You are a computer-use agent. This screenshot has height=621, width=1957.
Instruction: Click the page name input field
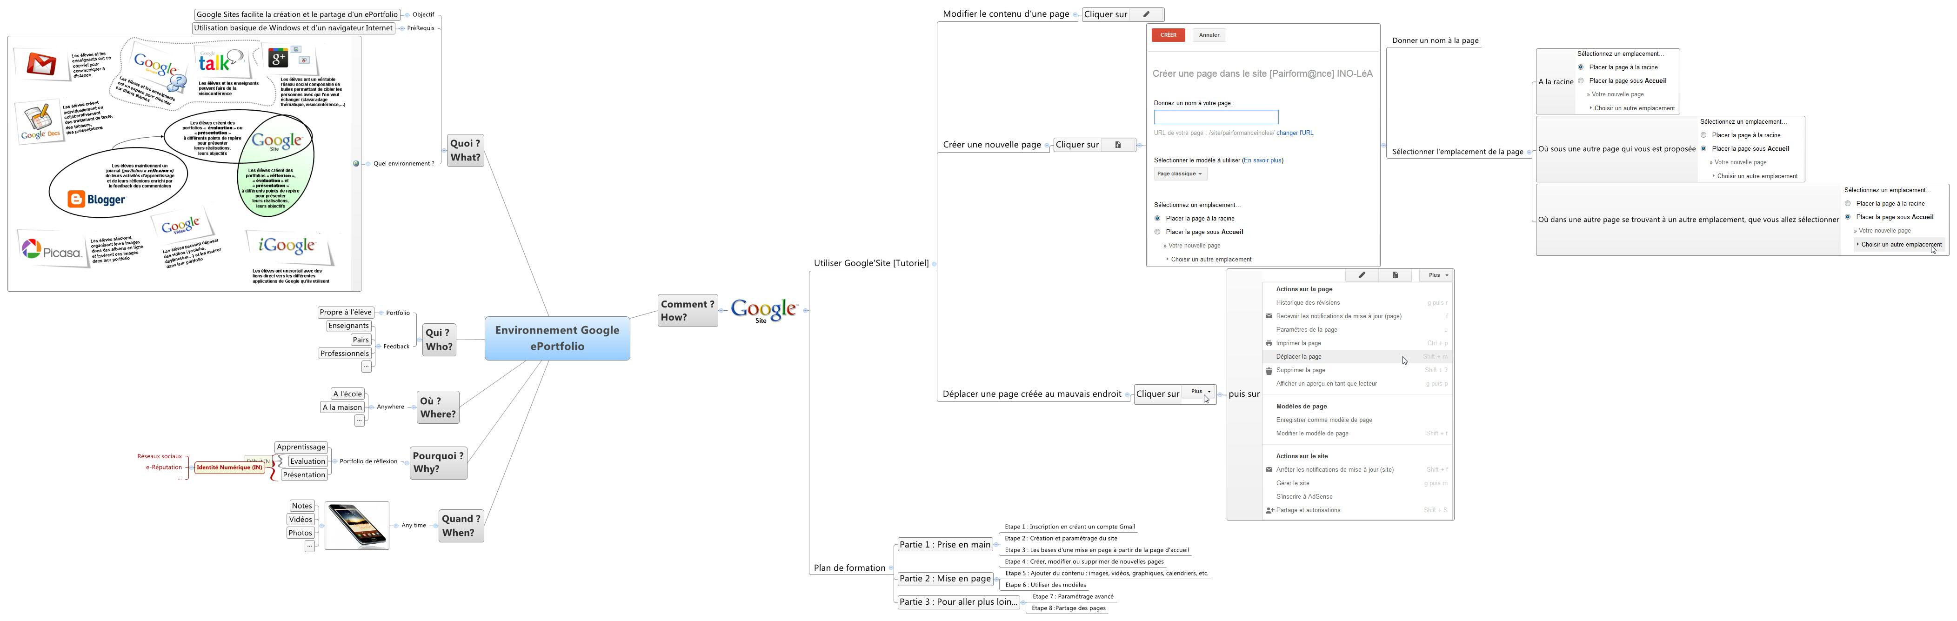[x=1216, y=116]
